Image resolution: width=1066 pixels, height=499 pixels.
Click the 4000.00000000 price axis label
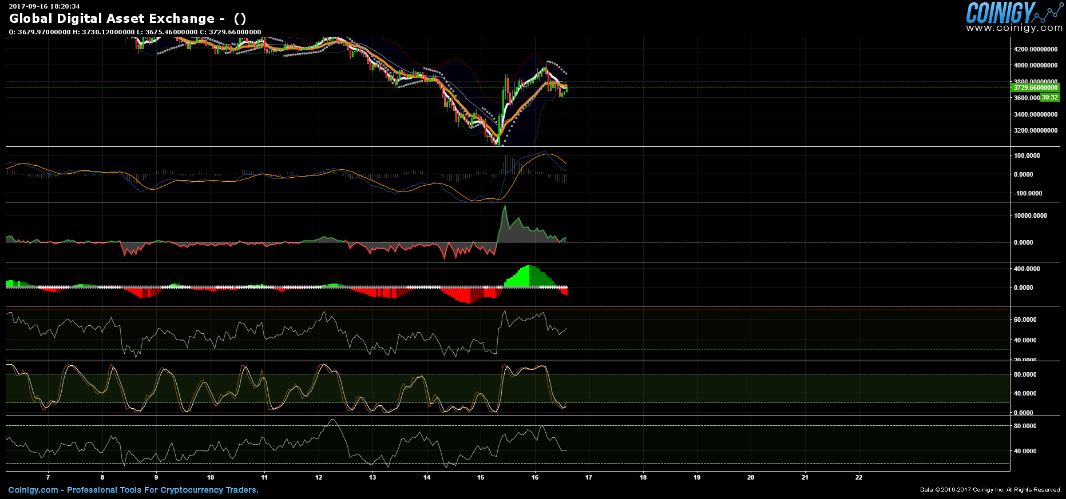(x=1036, y=65)
